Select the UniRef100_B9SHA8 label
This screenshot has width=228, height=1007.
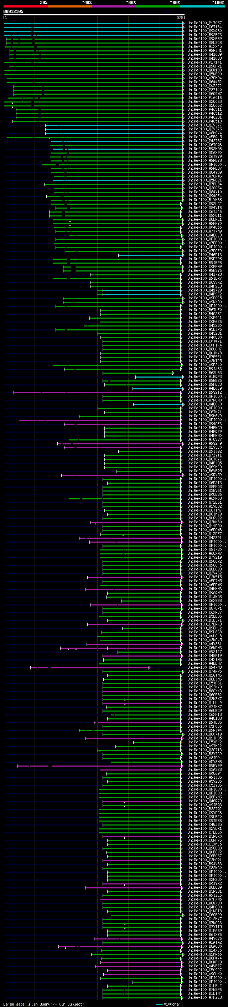point(204,149)
